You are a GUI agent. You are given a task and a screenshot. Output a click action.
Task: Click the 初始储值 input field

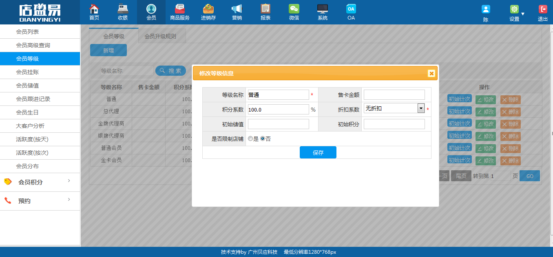(x=279, y=124)
